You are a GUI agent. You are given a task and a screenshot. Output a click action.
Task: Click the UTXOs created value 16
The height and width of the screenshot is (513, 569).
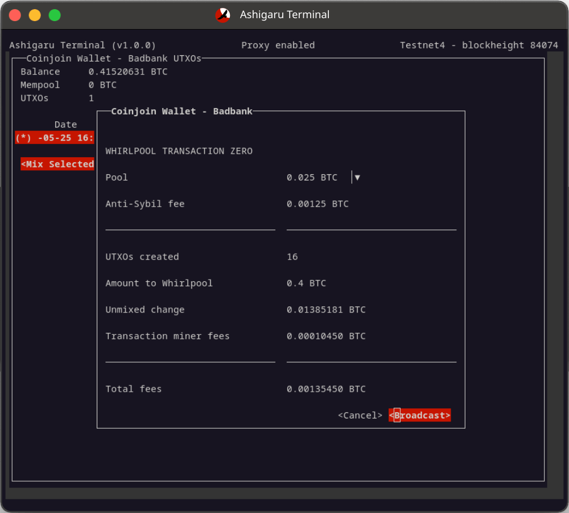[292, 257]
